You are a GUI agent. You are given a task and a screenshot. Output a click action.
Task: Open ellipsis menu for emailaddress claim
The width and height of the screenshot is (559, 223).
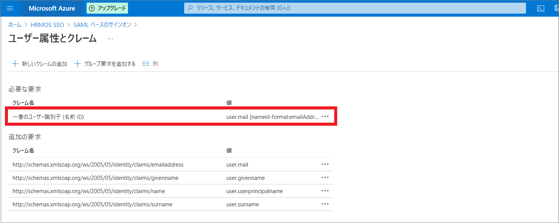pyautogui.click(x=325, y=164)
